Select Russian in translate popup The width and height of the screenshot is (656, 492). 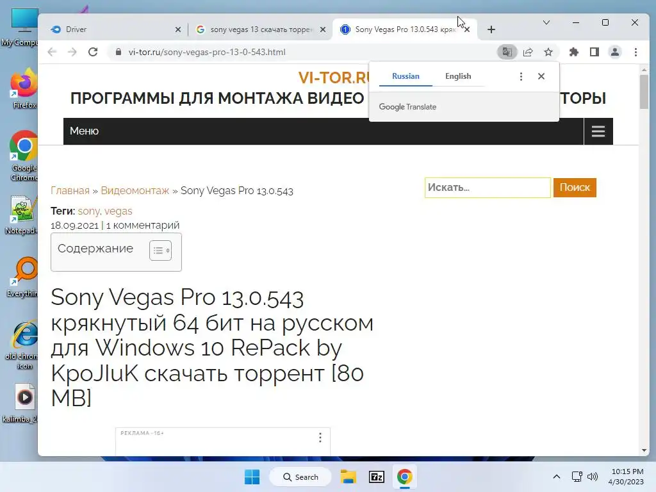coord(406,76)
